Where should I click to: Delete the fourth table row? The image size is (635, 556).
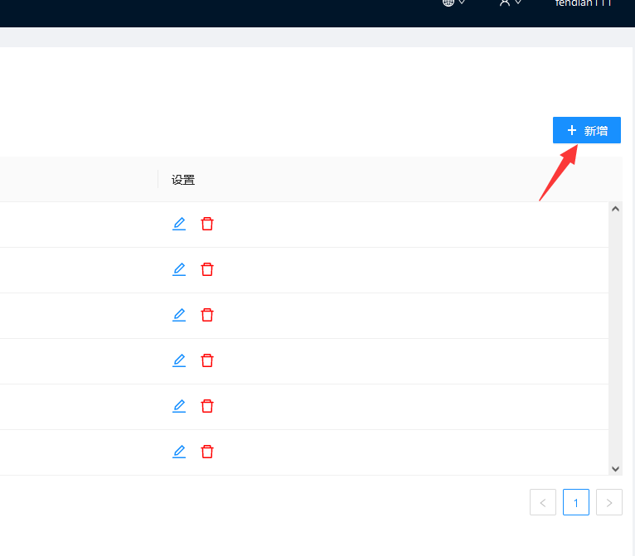[x=207, y=360]
